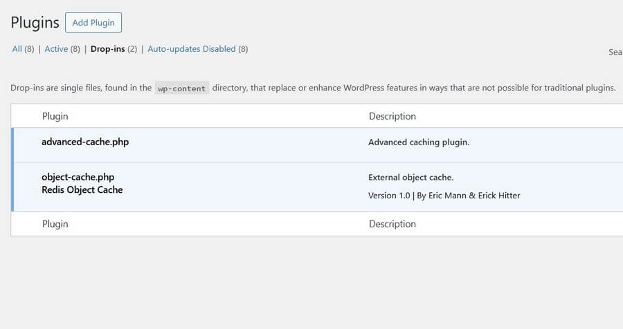Click the Add Plugin button
The width and height of the screenshot is (623, 329).
tap(93, 22)
